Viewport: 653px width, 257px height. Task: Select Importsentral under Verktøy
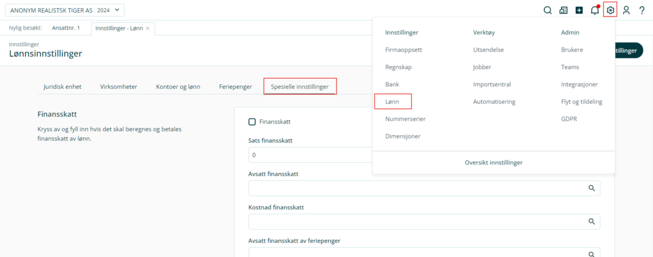[x=492, y=84]
